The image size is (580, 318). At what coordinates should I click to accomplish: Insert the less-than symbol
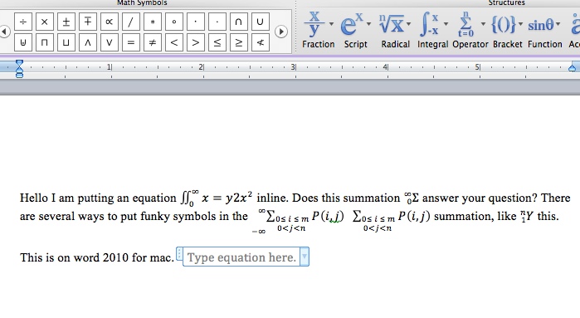click(x=174, y=43)
